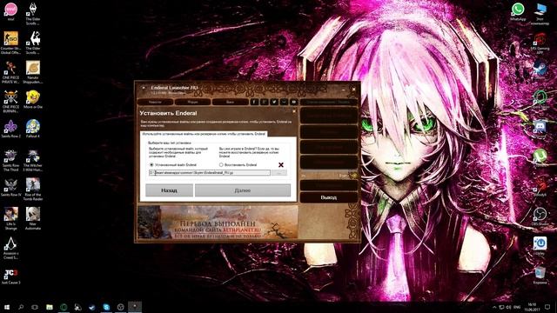Click the browse button next to path field

click(x=279, y=172)
